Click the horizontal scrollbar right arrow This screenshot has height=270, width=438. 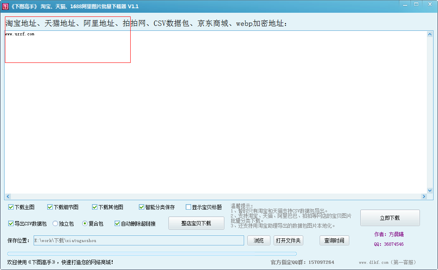(424, 196)
